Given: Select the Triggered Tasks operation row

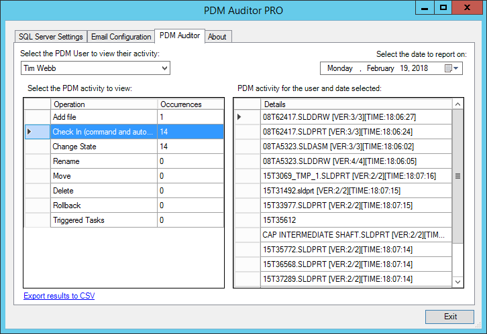Looking at the screenshot, I should click(x=124, y=220).
